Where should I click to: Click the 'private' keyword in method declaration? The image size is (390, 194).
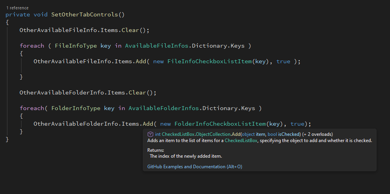(x=18, y=14)
